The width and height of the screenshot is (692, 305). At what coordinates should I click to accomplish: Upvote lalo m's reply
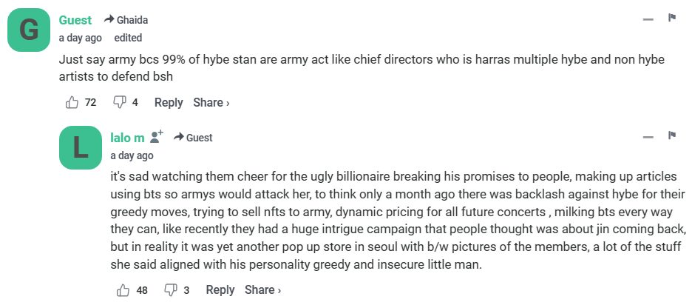pyautogui.click(x=123, y=290)
